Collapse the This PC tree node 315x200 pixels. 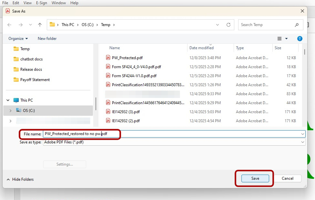click(x=8, y=100)
